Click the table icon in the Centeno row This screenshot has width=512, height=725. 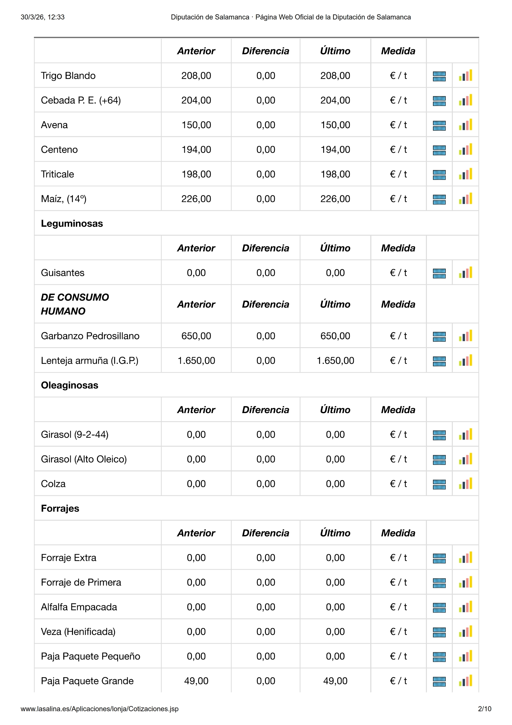click(439, 150)
